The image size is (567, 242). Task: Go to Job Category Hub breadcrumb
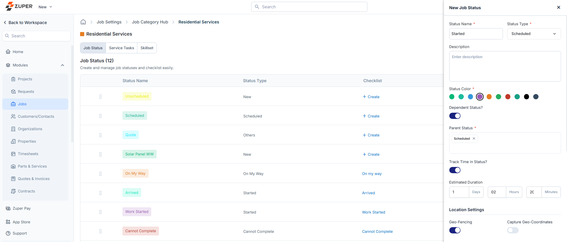tap(150, 22)
